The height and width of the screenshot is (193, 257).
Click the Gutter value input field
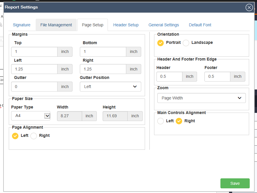34,87
